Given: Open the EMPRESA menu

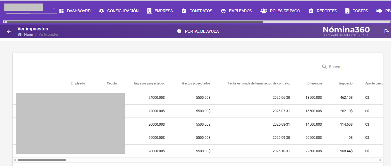Looking at the screenshot, I should click(164, 11).
